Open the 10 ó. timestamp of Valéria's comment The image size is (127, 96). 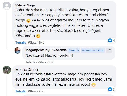coord(42,43)
